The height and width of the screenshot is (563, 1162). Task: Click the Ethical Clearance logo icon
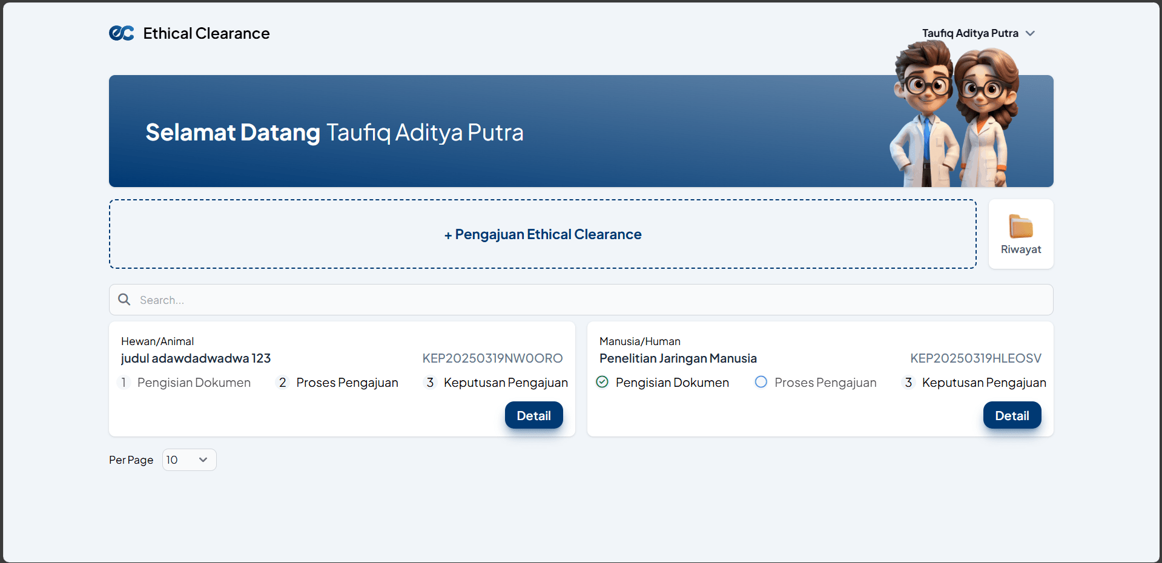pyautogui.click(x=122, y=33)
